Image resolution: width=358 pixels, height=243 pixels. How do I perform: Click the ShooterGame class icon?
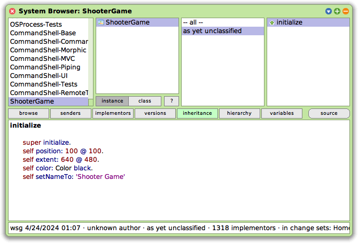100,22
